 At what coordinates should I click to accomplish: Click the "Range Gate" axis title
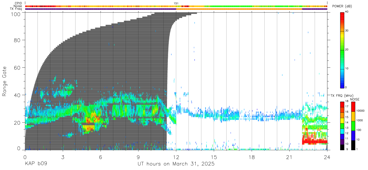4,81
